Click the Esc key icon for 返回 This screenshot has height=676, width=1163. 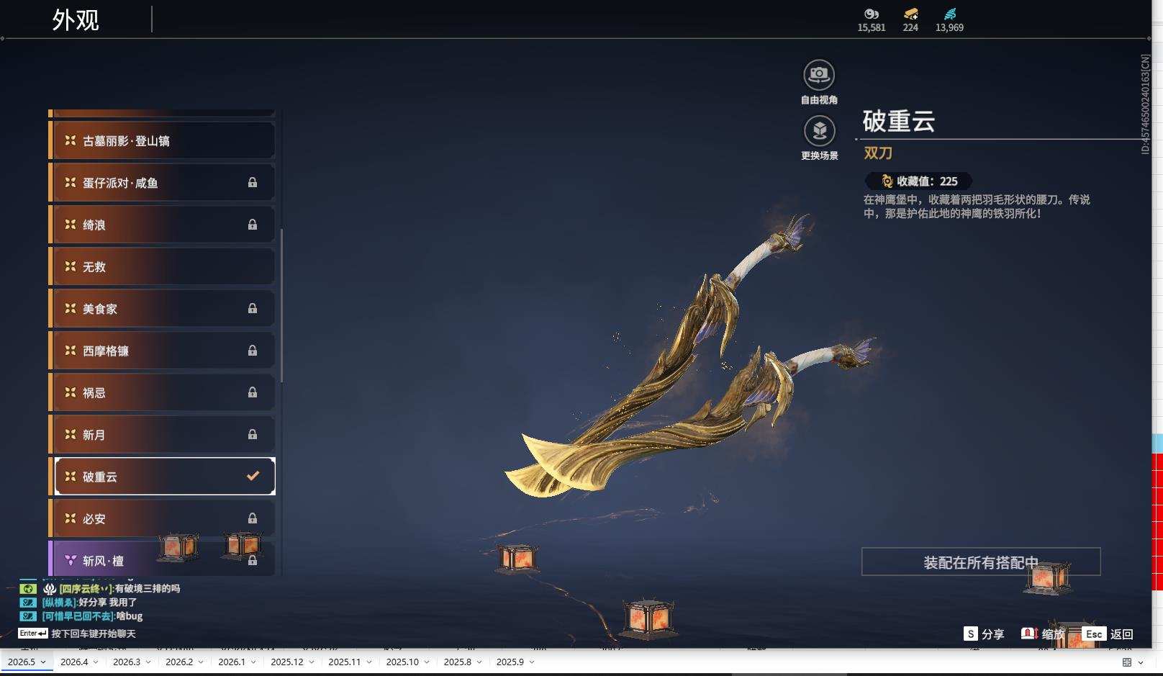pyautogui.click(x=1094, y=634)
